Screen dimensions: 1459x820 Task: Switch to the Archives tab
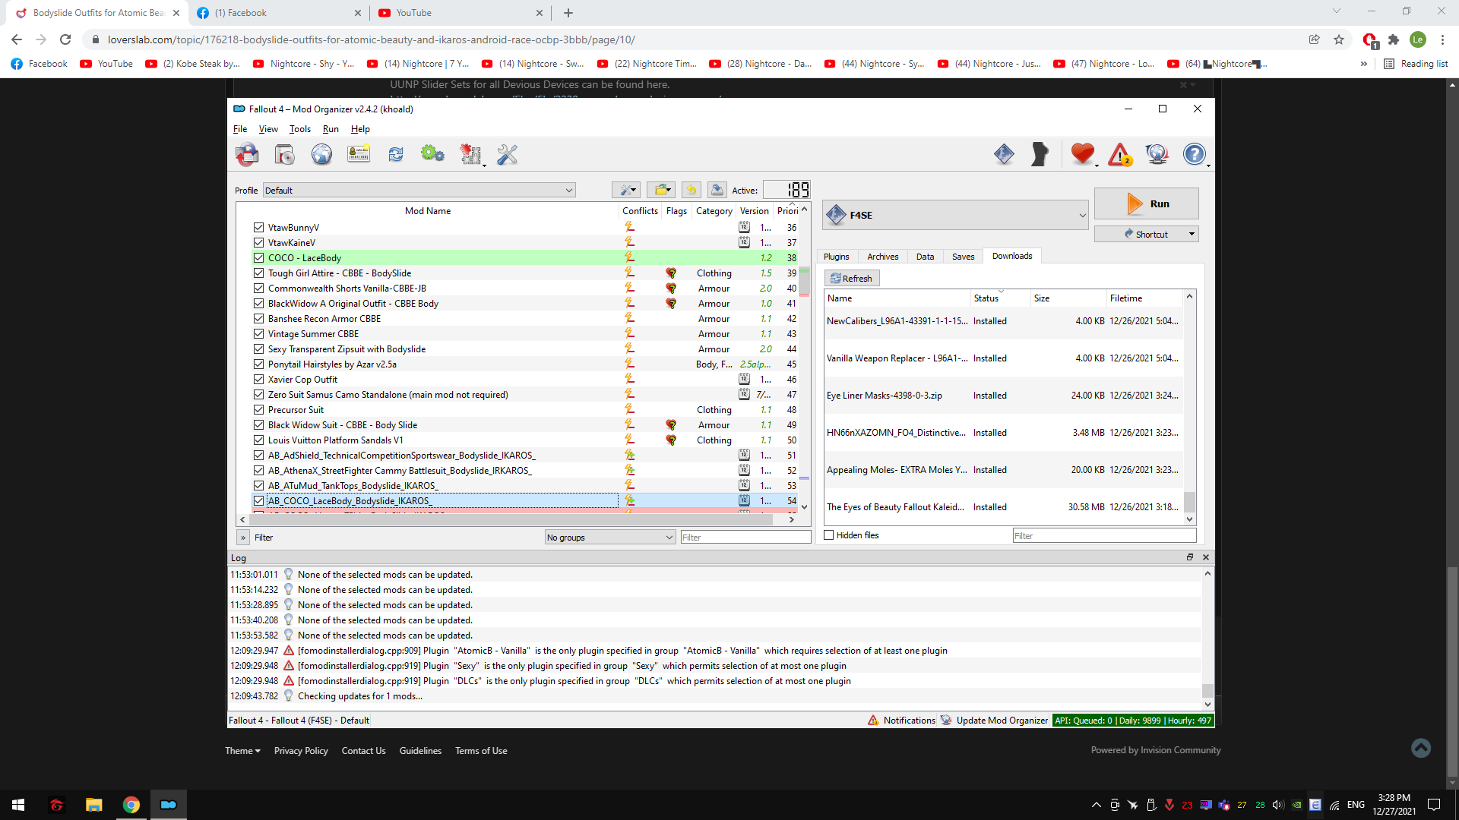tap(882, 257)
